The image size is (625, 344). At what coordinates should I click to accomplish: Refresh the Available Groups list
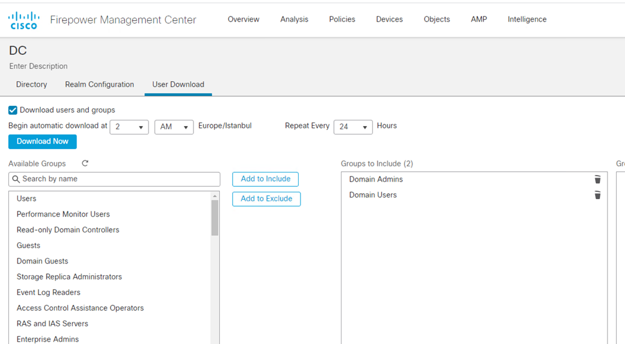(x=85, y=164)
